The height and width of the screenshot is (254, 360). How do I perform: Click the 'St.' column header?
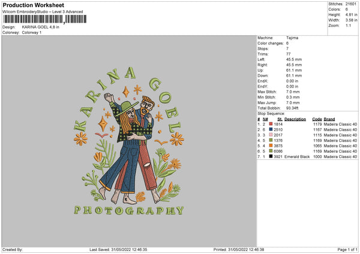[280, 119]
